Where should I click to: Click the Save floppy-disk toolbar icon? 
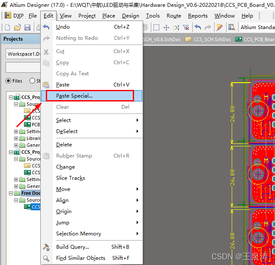coord(27,27)
